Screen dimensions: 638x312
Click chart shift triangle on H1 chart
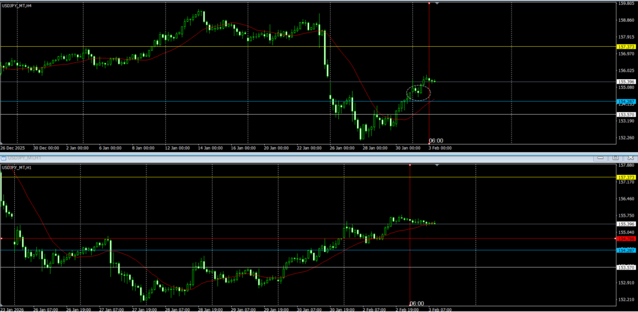coord(438,166)
